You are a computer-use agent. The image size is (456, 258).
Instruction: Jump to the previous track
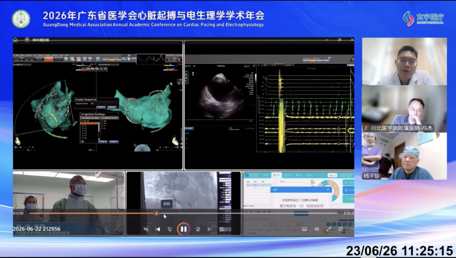pos(157,229)
